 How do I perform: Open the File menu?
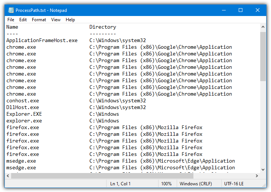coord(11,20)
